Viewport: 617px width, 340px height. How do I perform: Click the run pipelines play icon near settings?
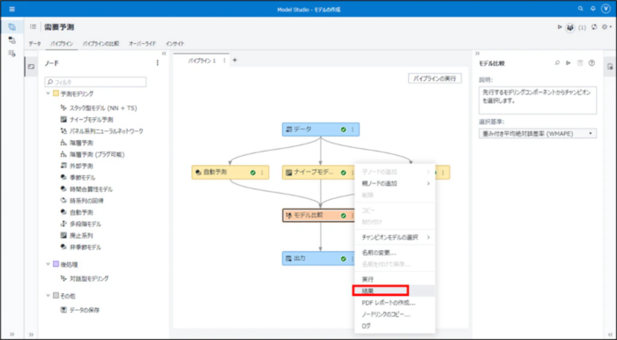[x=560, y=27]
